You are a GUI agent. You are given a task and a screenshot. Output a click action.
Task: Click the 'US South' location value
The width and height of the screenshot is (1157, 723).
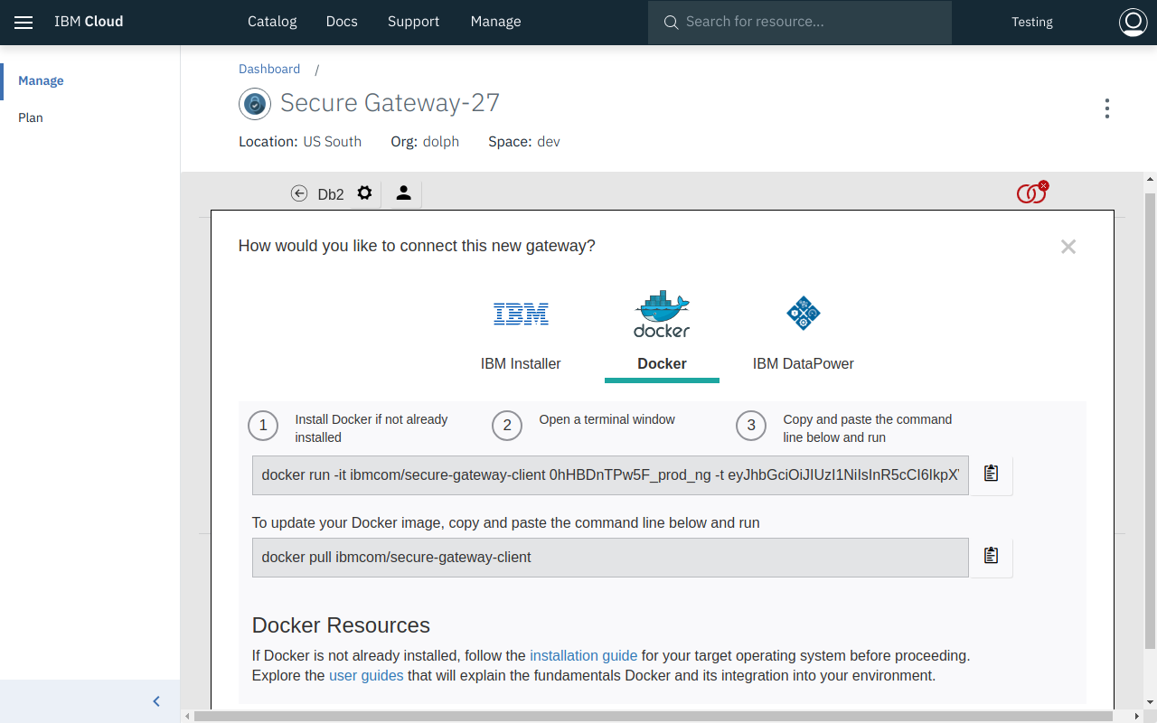[332, 142]
